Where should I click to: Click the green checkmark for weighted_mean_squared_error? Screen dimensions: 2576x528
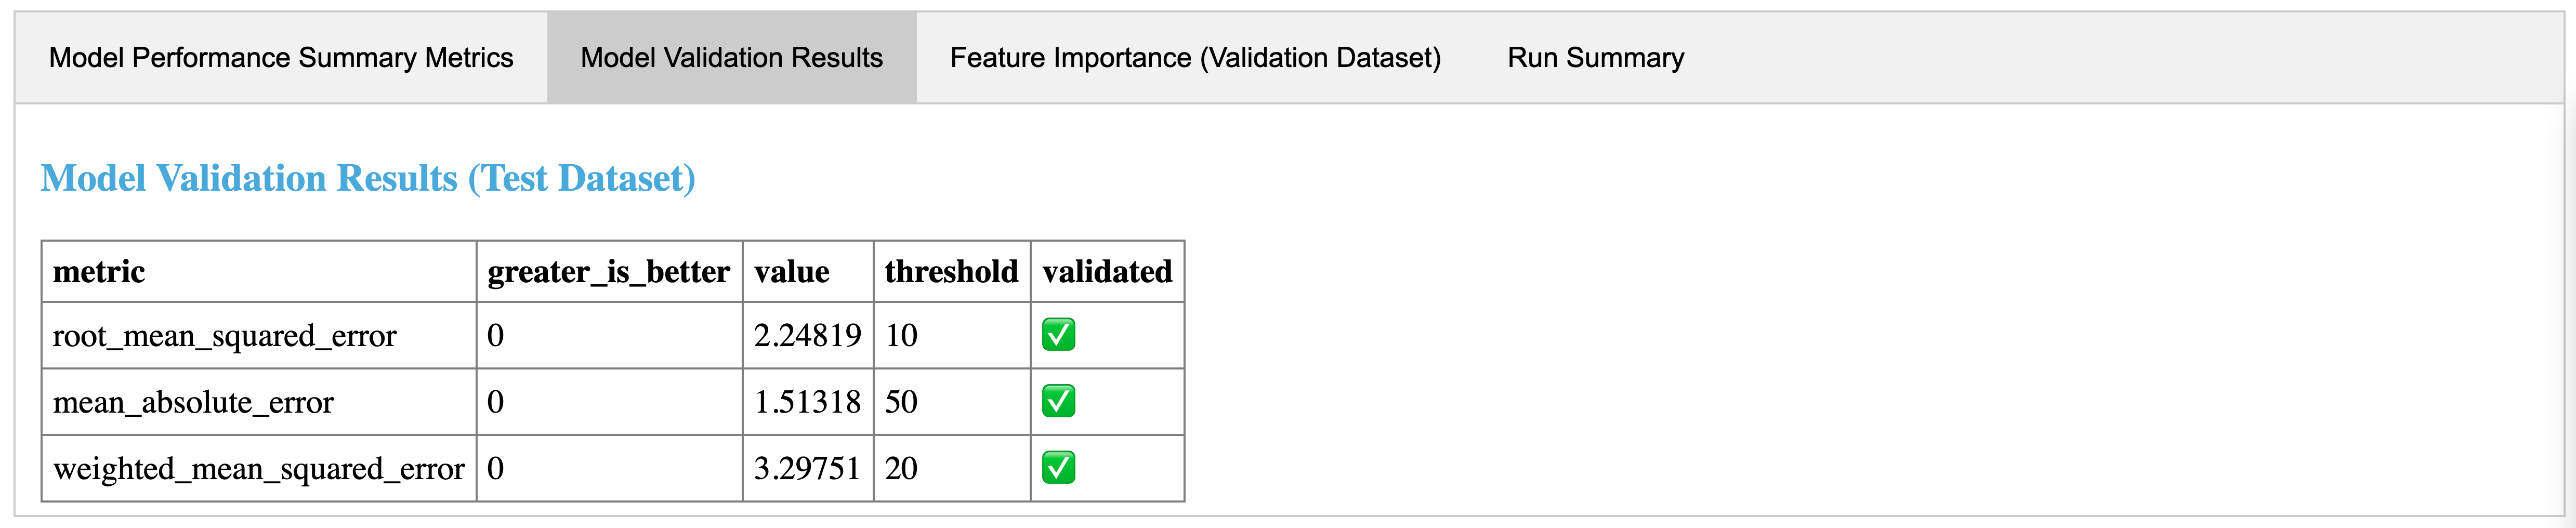(1058, 468)
